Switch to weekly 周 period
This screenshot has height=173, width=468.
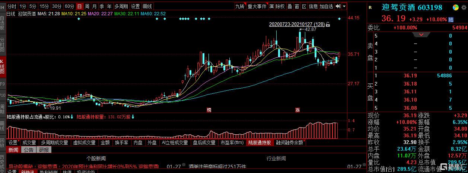point(87,6)
